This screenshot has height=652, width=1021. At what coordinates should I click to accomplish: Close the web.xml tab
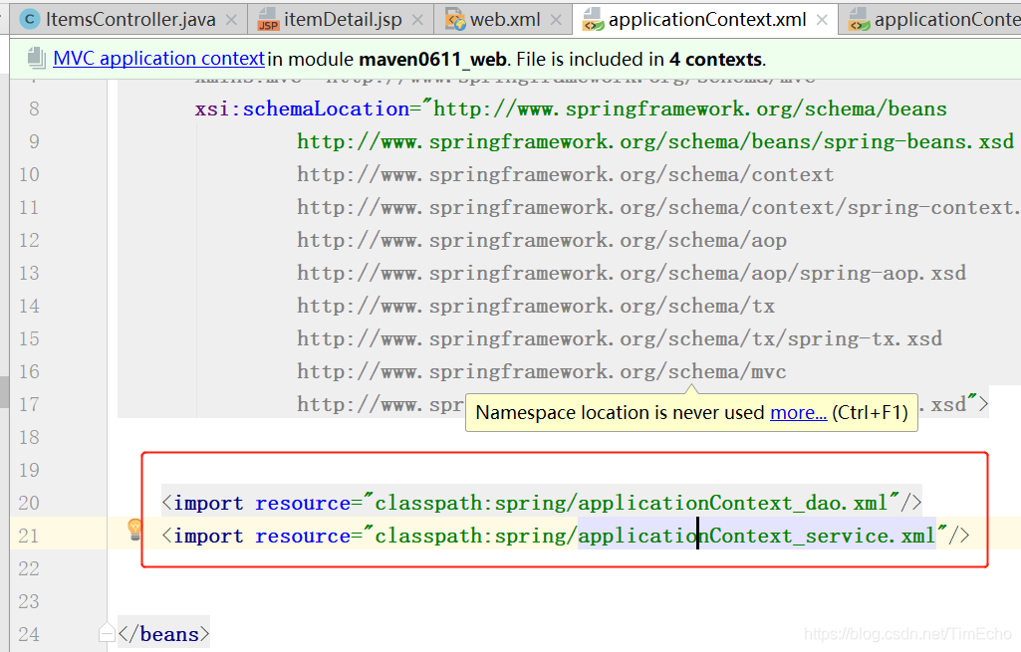(556, 20)
